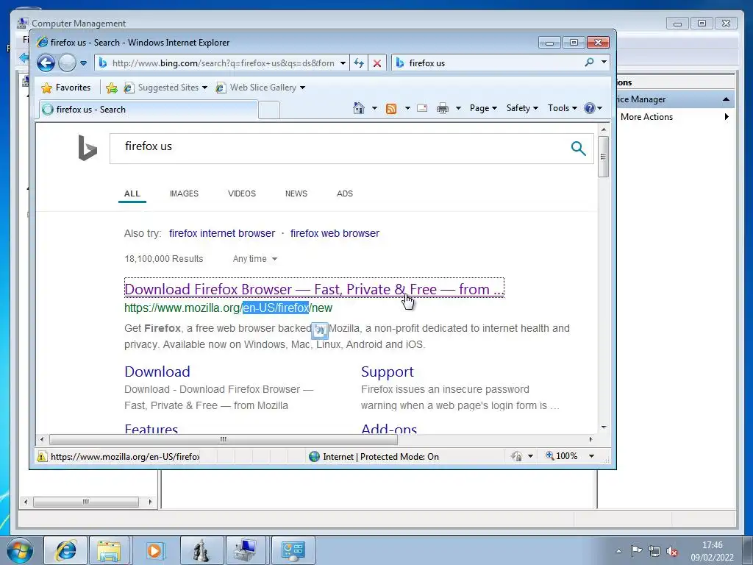
Task: Show hidden tray icons arrow
Action: 618,551
